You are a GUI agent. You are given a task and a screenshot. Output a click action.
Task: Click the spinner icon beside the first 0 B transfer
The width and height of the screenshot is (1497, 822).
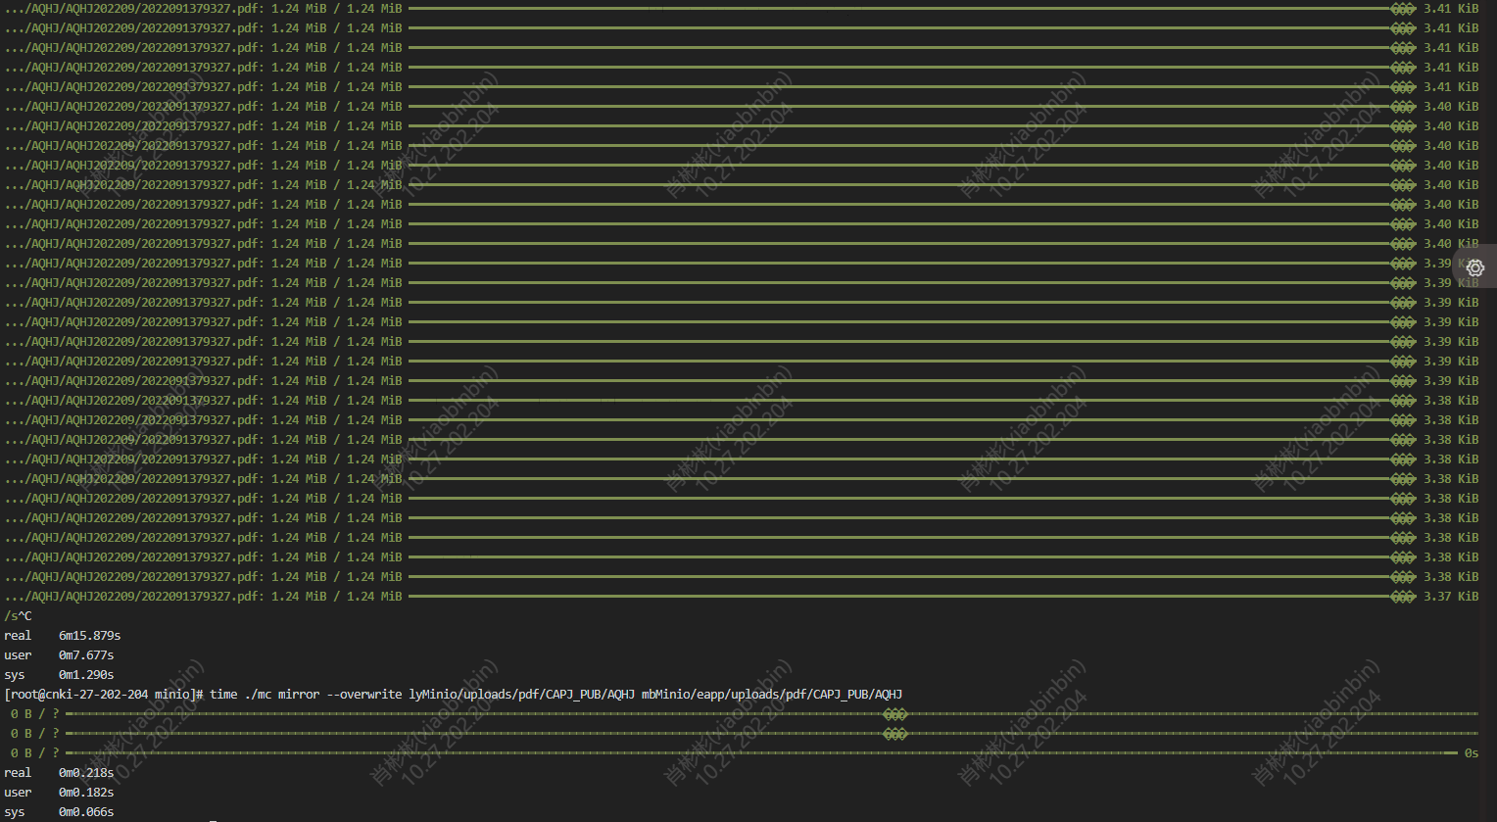[895, 713]
